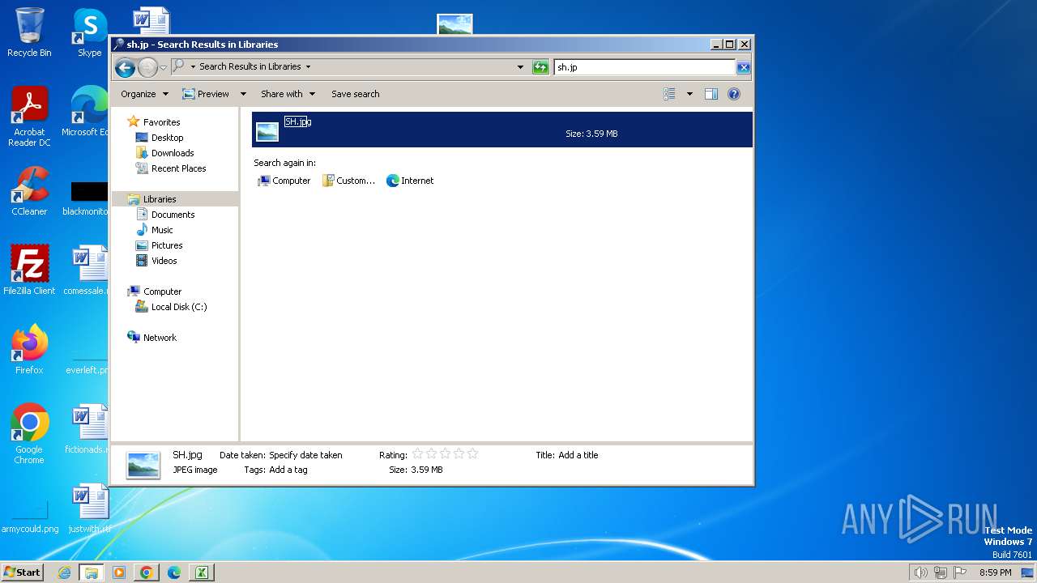The width and height of the screenshot is (1037, 583).
Task: Open the address bar history dropdown arrow
Action: coord(520,67)
